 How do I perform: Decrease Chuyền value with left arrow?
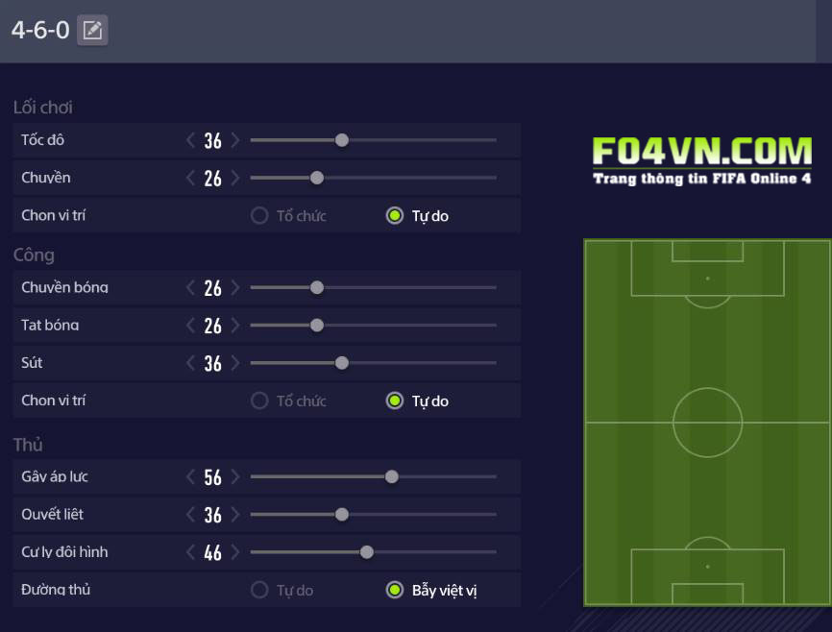190,178
